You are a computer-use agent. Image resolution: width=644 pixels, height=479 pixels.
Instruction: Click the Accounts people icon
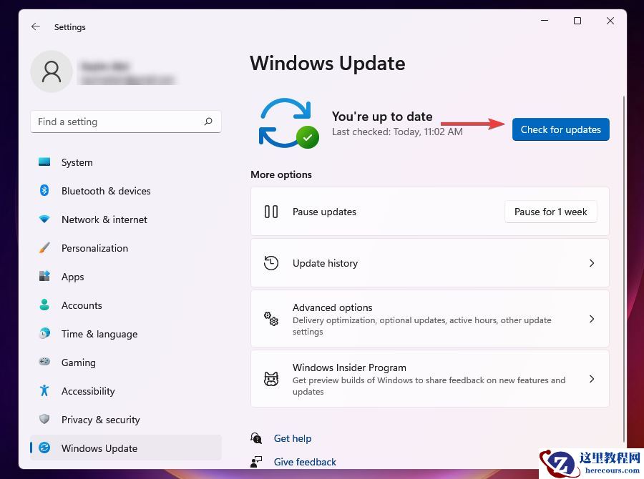45,305
